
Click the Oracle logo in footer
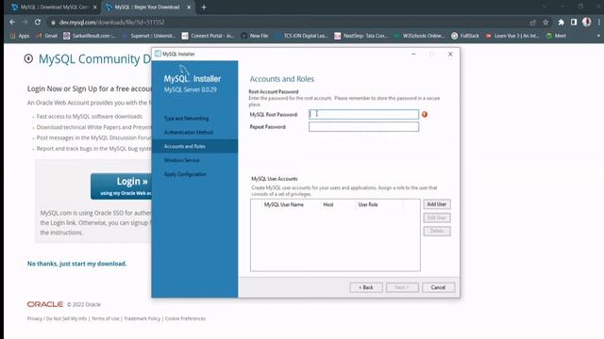point(45,304)
